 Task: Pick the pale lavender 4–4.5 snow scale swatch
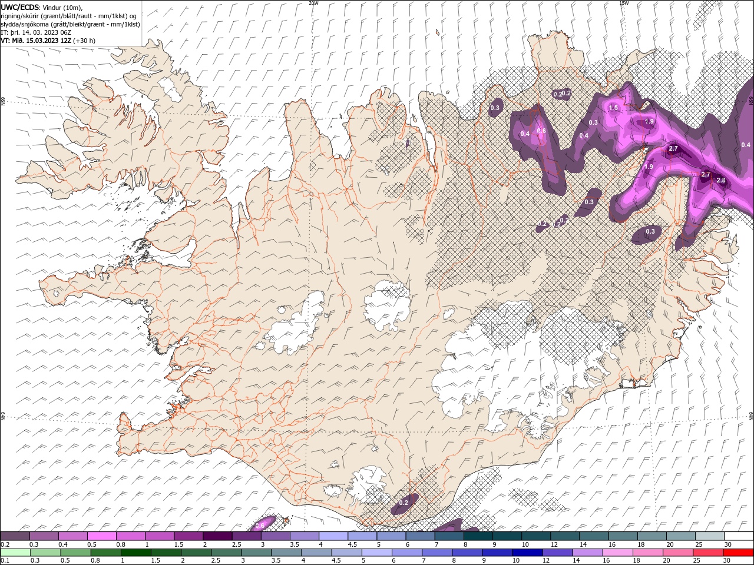click(x=333, y=536)
